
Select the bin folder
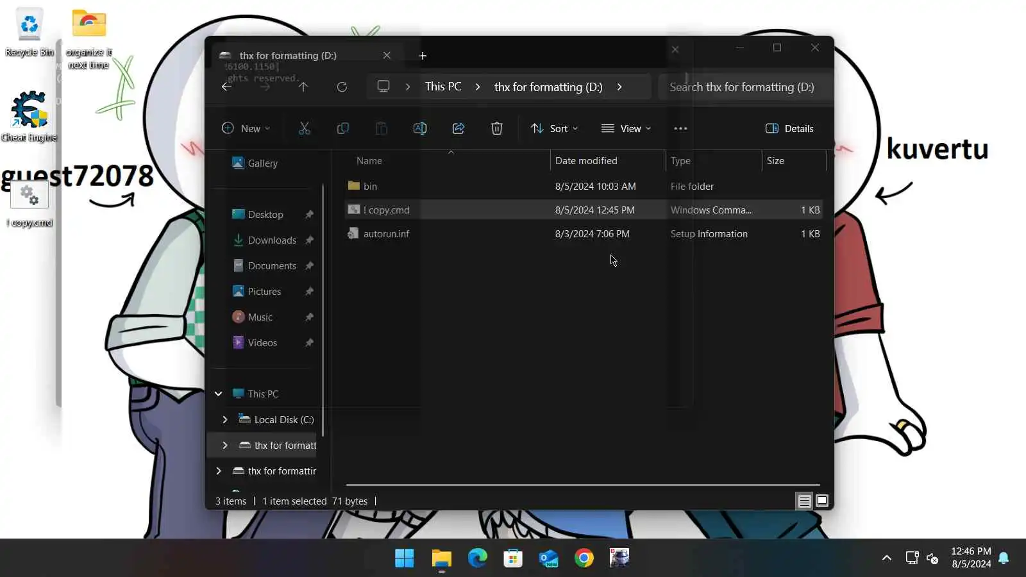click(x=584, y=186)
